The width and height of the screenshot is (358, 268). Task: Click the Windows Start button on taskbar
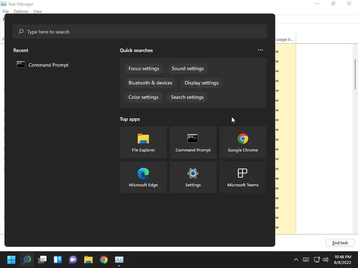point(12,260)
